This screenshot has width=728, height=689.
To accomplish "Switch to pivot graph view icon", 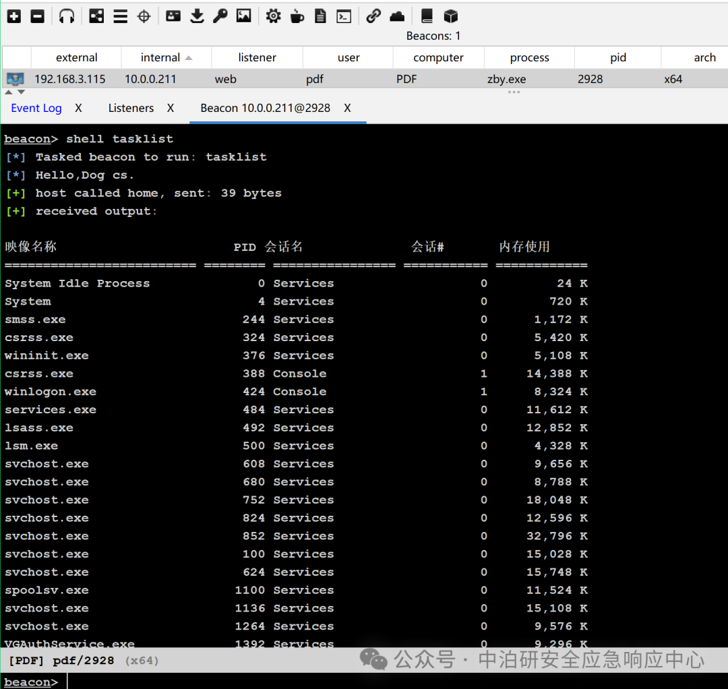I will pos(96,17).
